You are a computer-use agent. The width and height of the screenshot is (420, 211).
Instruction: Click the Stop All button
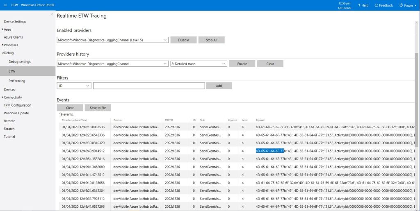pos(211,40)
